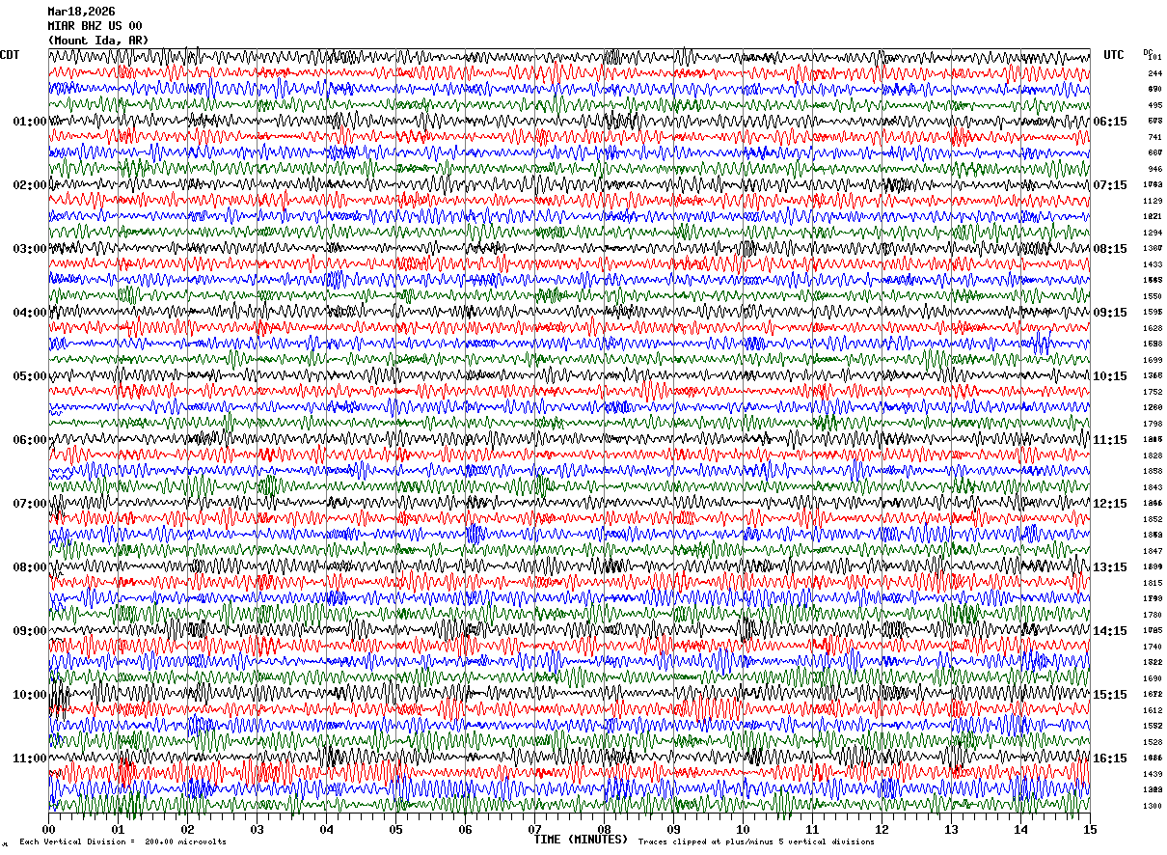The image size is (1167, 855).
Task: Click the DC offset value 1699
Action: click(1153, 360)
